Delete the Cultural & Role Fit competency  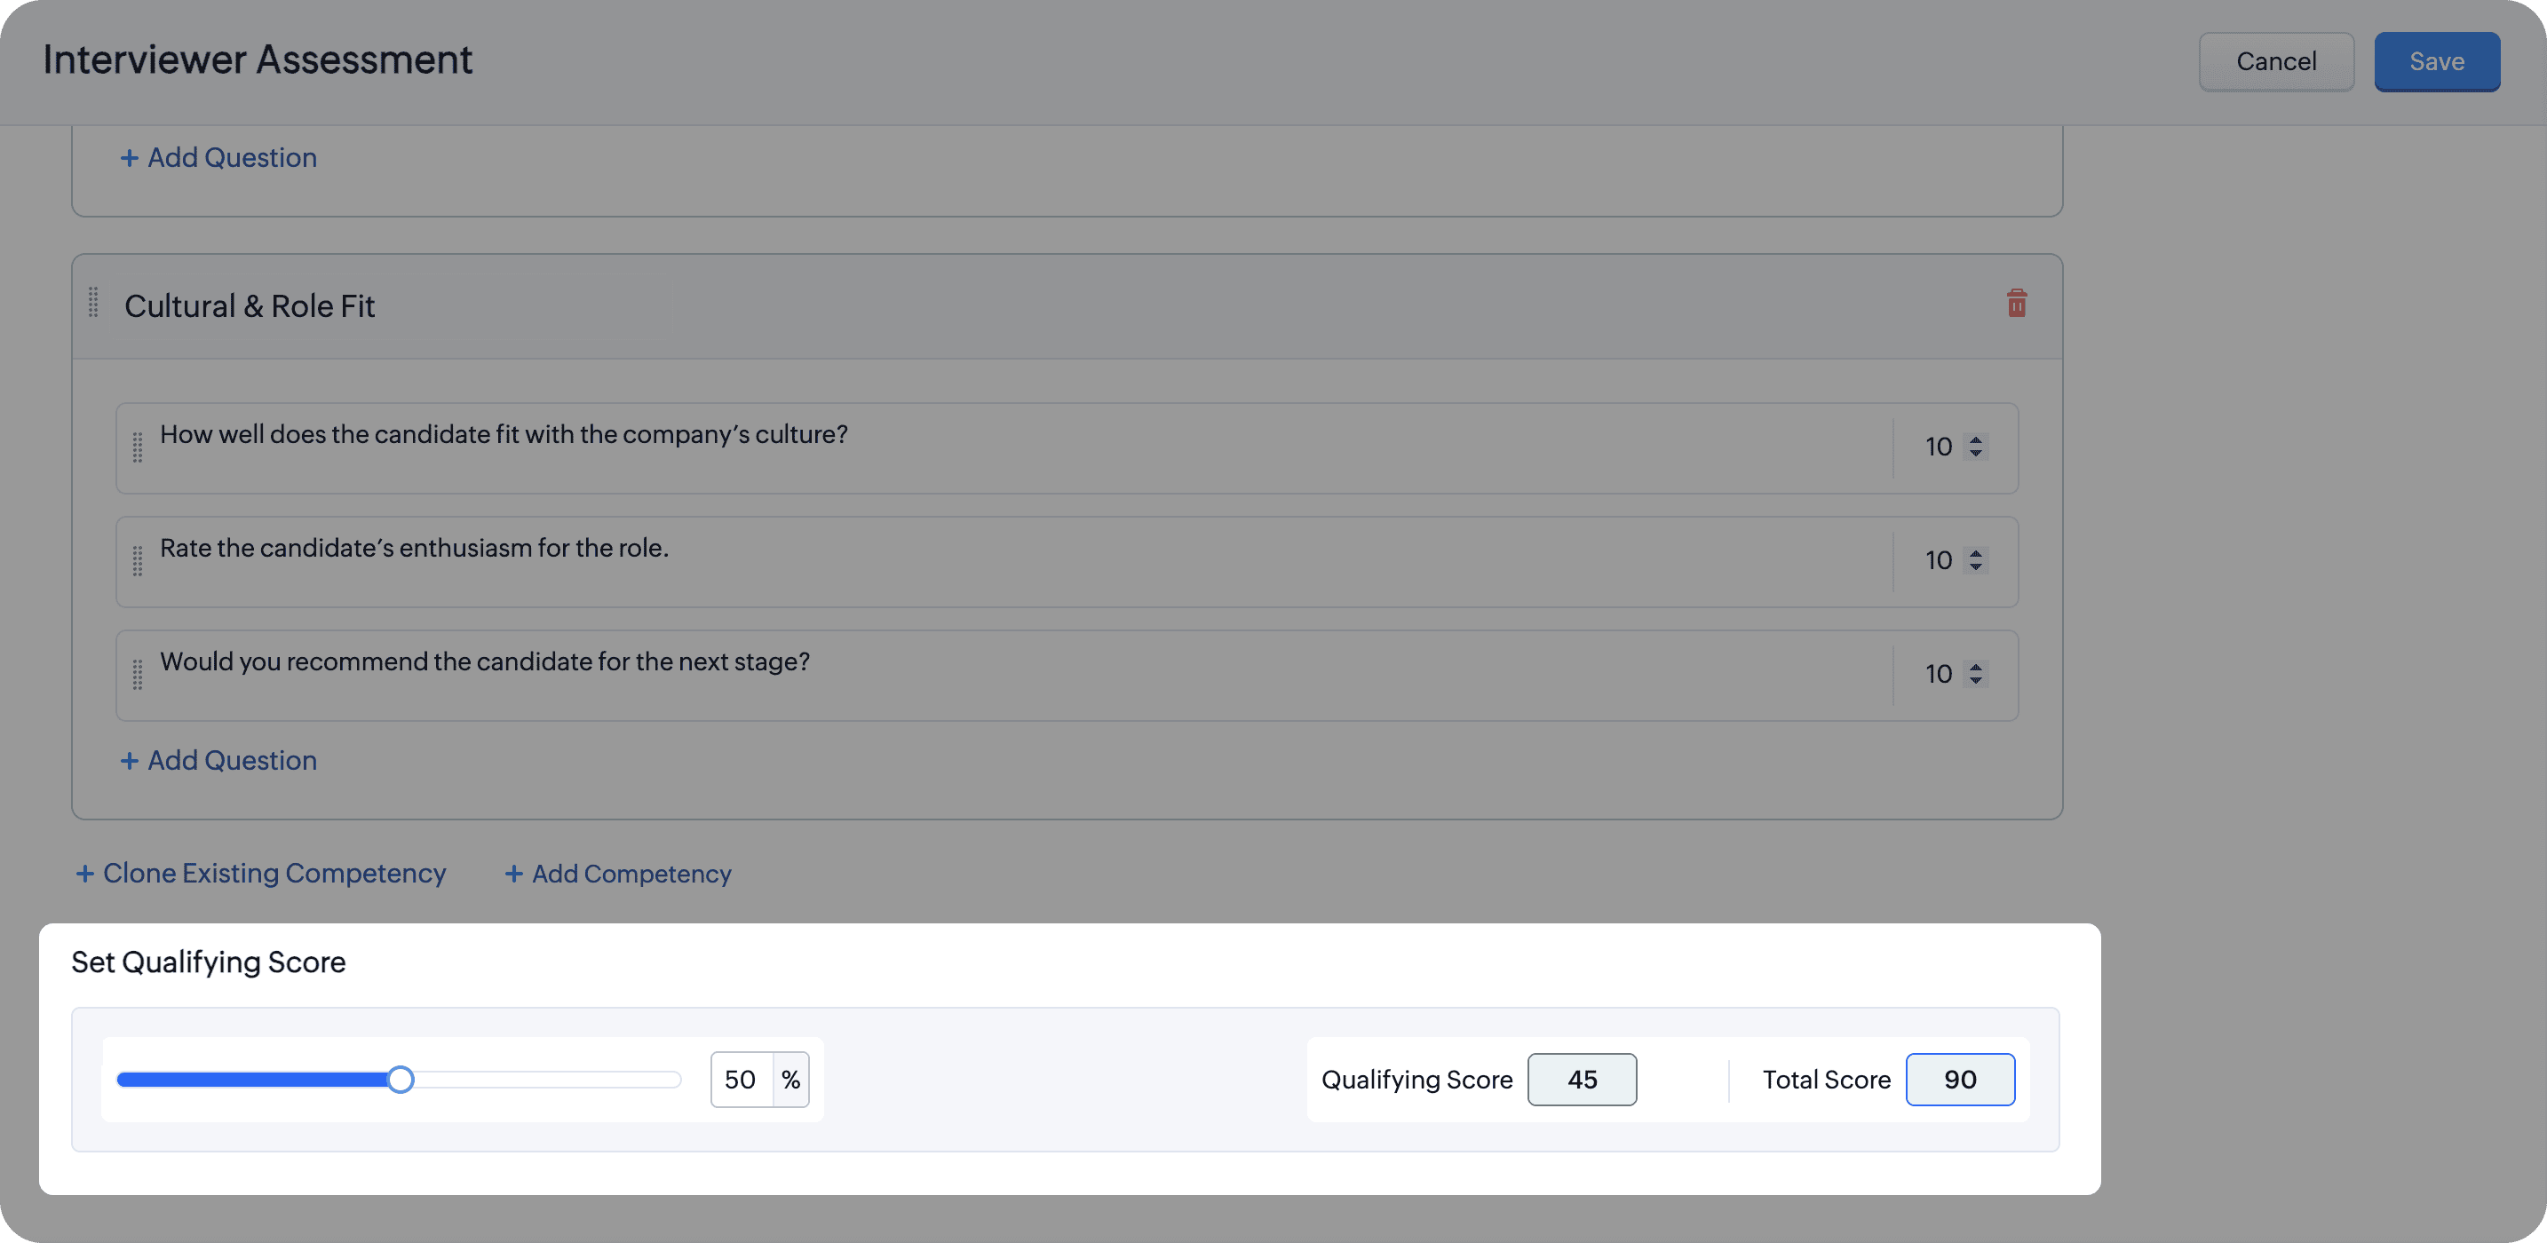[x=2016, y=304]
